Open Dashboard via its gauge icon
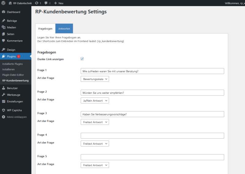The height and width of the screenshot is (174, 245). 4,12
